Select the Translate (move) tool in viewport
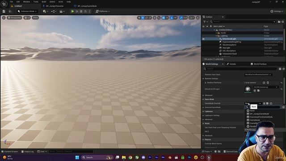 [x=143, y=18]
